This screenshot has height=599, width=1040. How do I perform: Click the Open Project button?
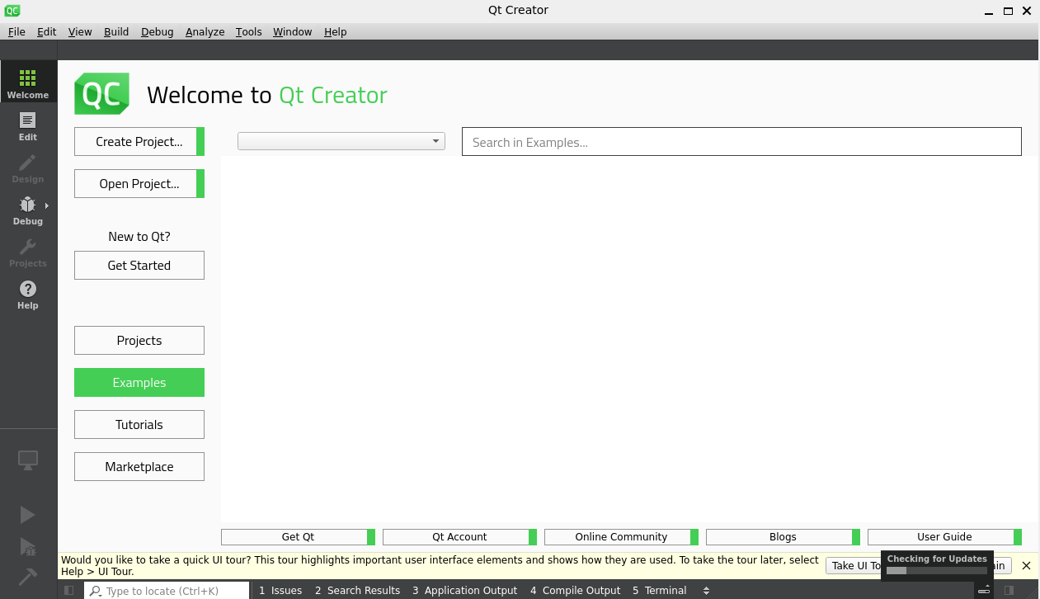pyautogui.click(x=139, y=184)
